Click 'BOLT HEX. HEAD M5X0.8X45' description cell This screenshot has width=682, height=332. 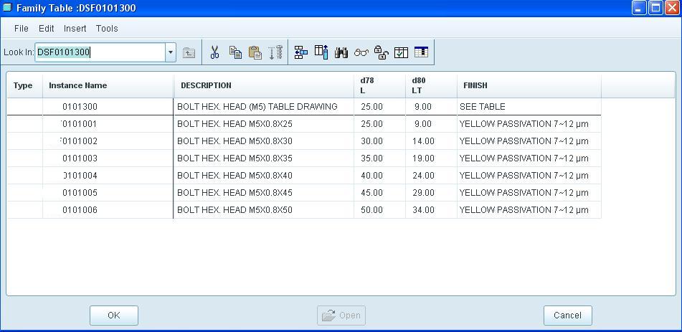(264, 193)
